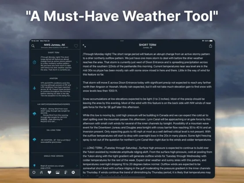Favorite NWS Juneau with the heart outline
The width and height of the screenshot is (244, 183).
point(76,46)
